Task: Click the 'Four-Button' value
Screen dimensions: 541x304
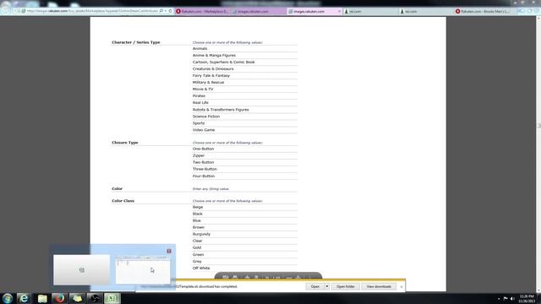Action: (204, 176)
